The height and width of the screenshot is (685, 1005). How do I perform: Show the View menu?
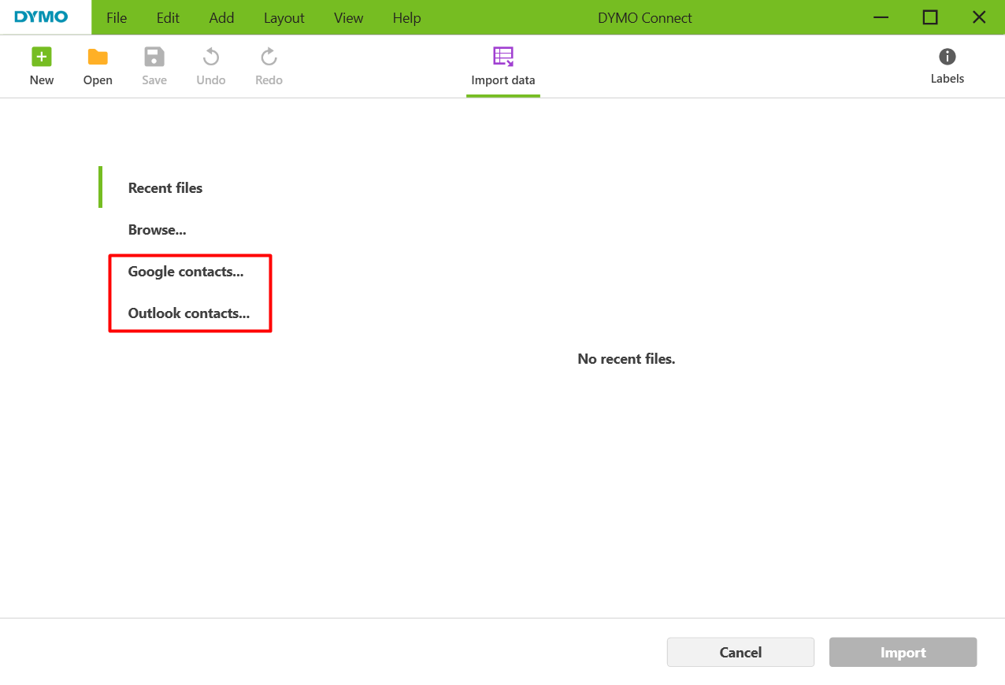[348, 17]
